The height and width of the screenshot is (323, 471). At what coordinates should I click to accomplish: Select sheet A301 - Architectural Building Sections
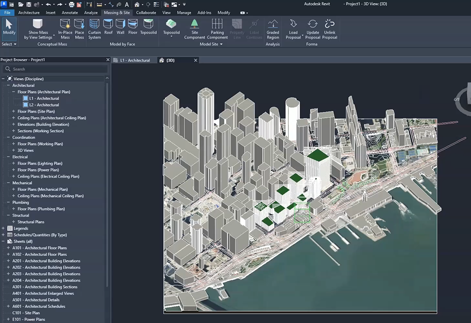click(x=45, y=287)
